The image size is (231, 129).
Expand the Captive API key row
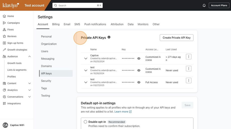[86, 58]
